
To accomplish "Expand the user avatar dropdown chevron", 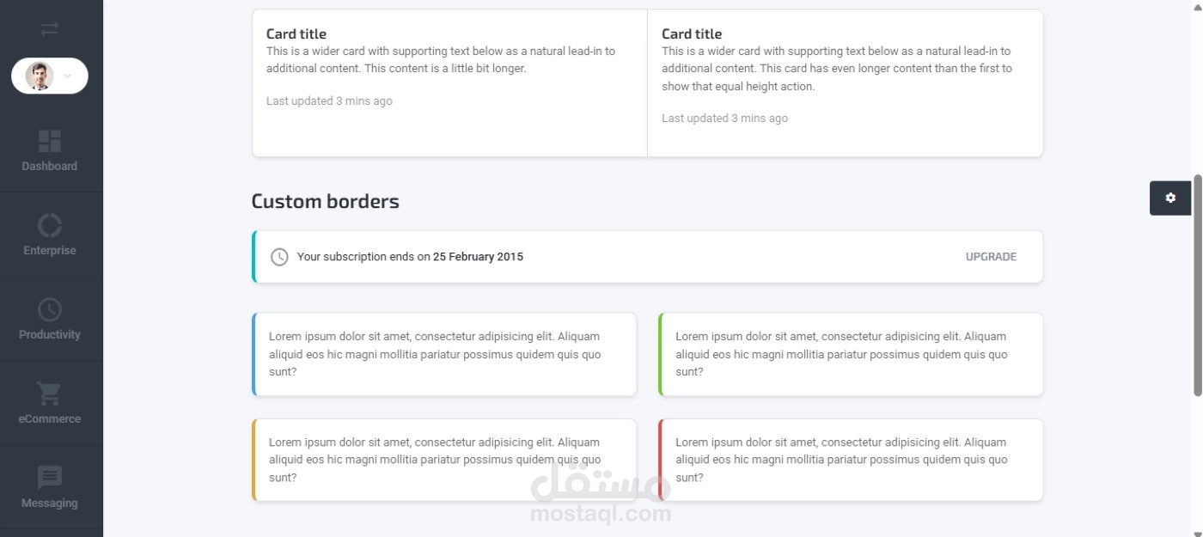I will pos(68,76).
